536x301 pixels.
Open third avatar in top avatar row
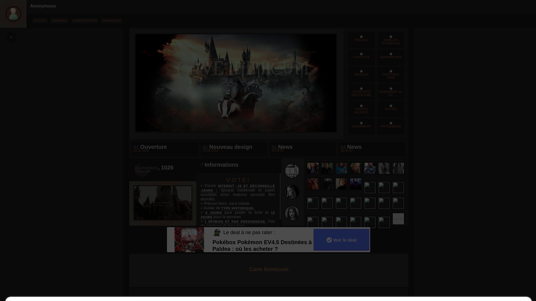341,168
